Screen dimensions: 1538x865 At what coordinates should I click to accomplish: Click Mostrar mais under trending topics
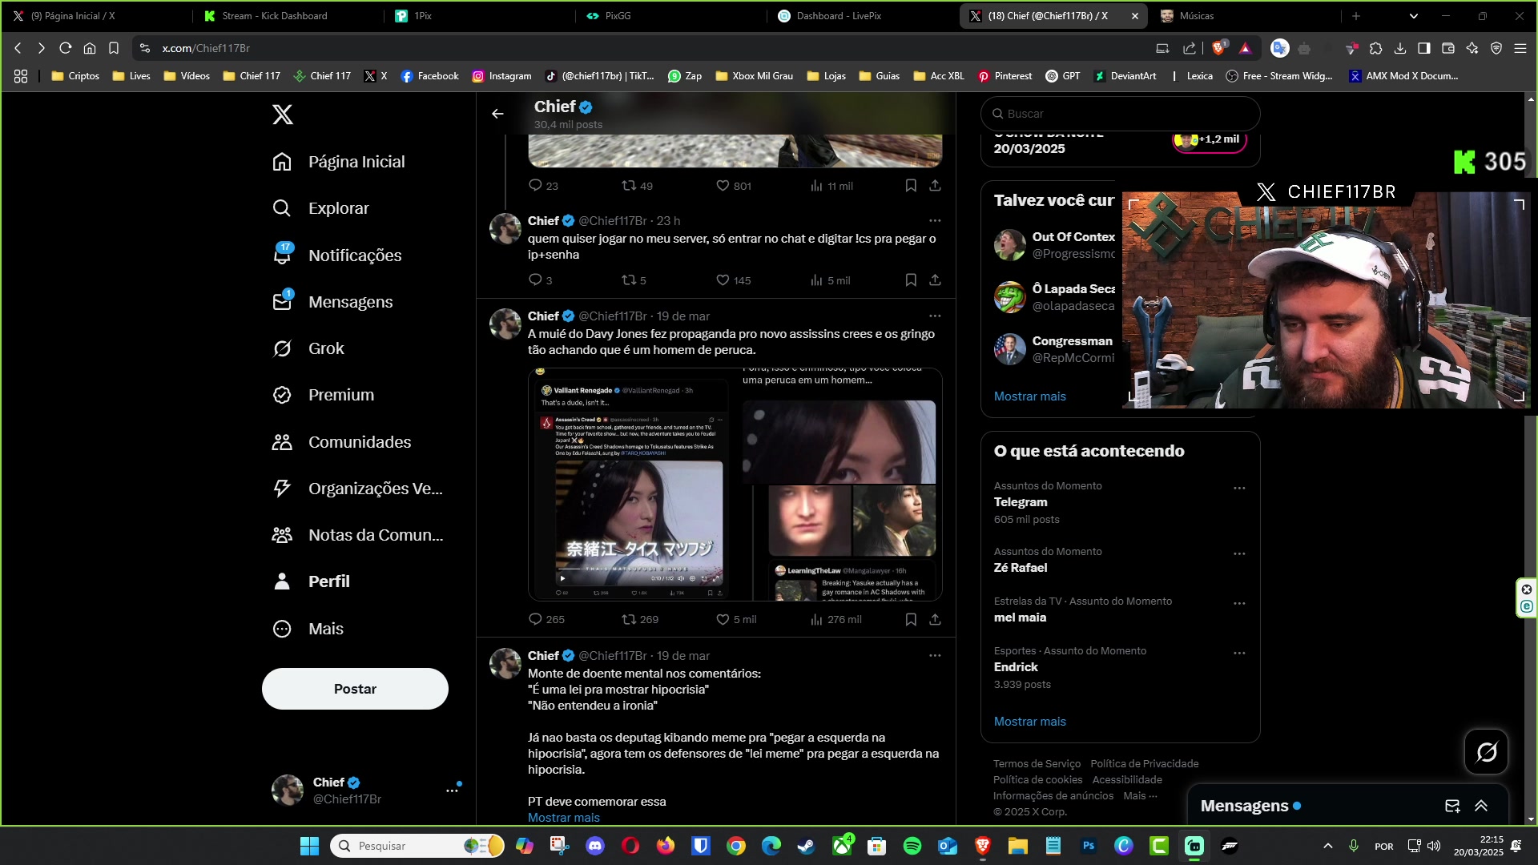click(x=1029, y=722)
